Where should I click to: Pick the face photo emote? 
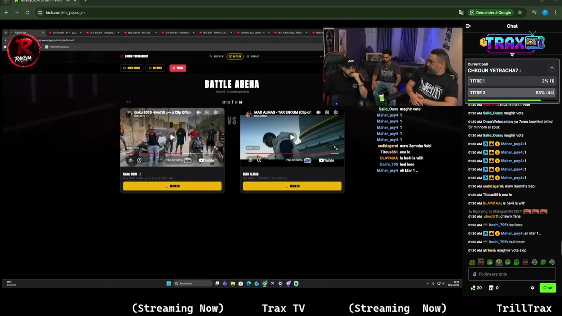click(x=481, y=262)
